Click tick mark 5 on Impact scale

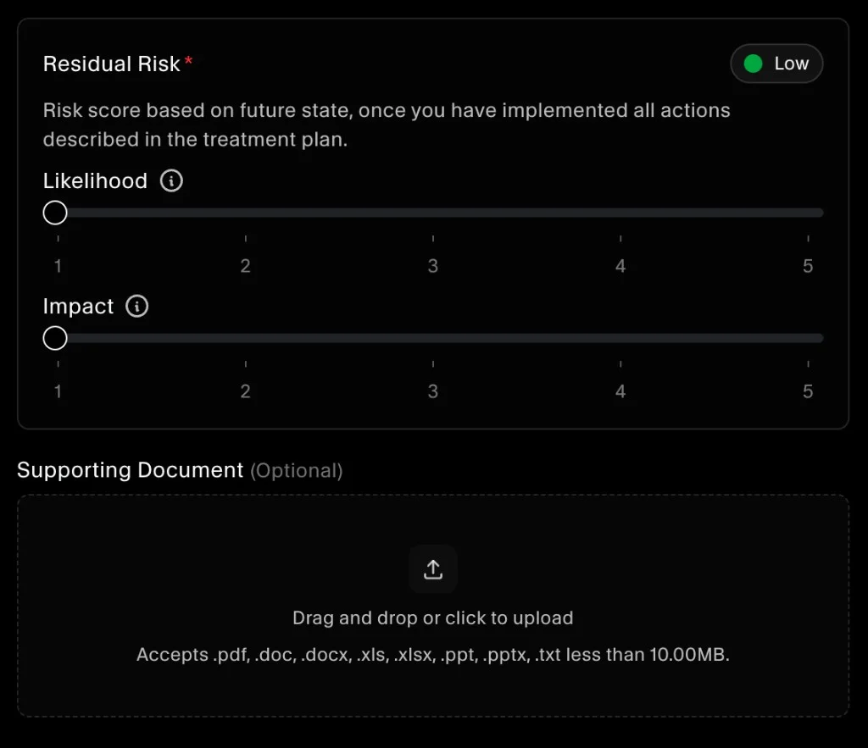point(807,363)
